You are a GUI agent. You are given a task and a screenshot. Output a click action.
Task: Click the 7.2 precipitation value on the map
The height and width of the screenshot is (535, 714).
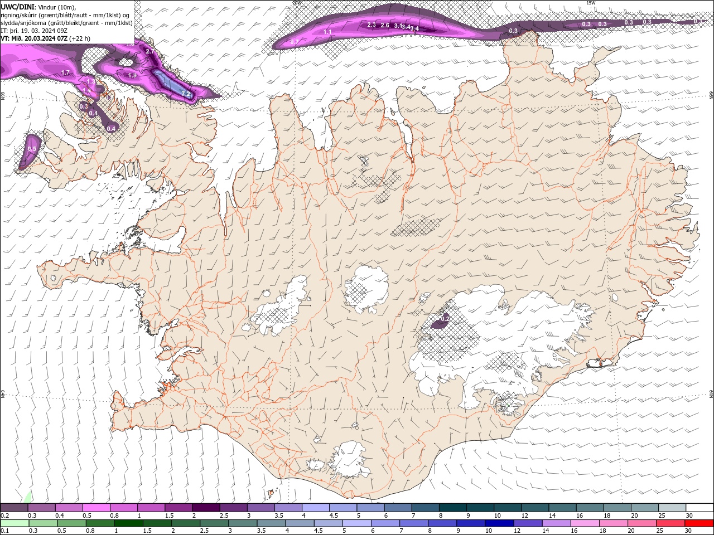186,94
